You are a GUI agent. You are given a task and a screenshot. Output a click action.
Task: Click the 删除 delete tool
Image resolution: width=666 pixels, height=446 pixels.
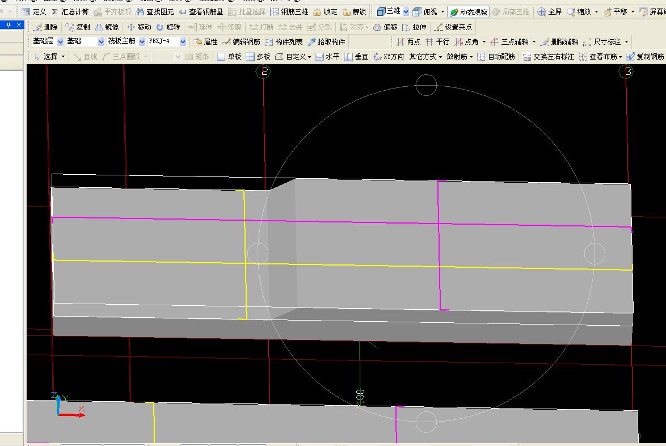tap(45, 27)
